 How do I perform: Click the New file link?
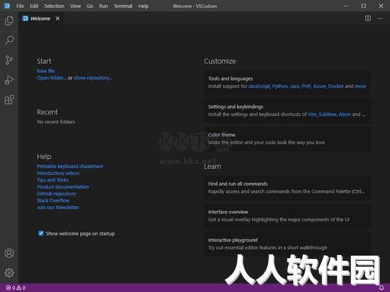(45, 71)
